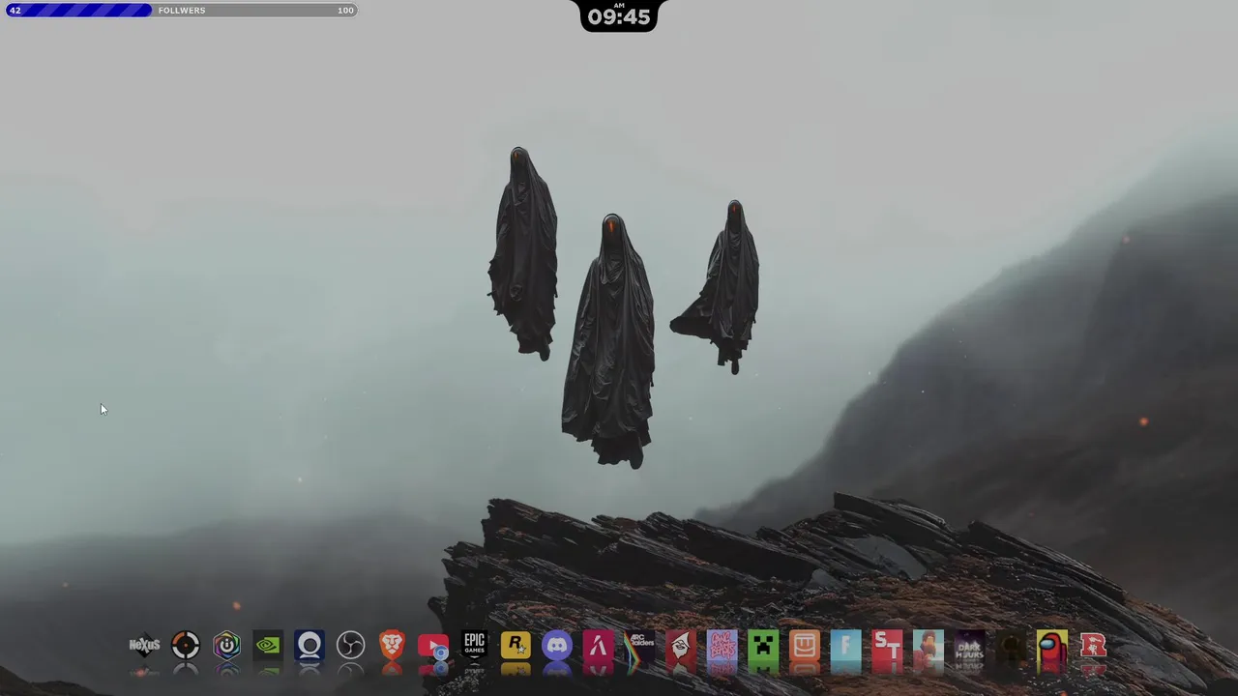Launch the Epic Games launcher
The height and width of the screenshot is (696, 1238).
tap(474, 645)
